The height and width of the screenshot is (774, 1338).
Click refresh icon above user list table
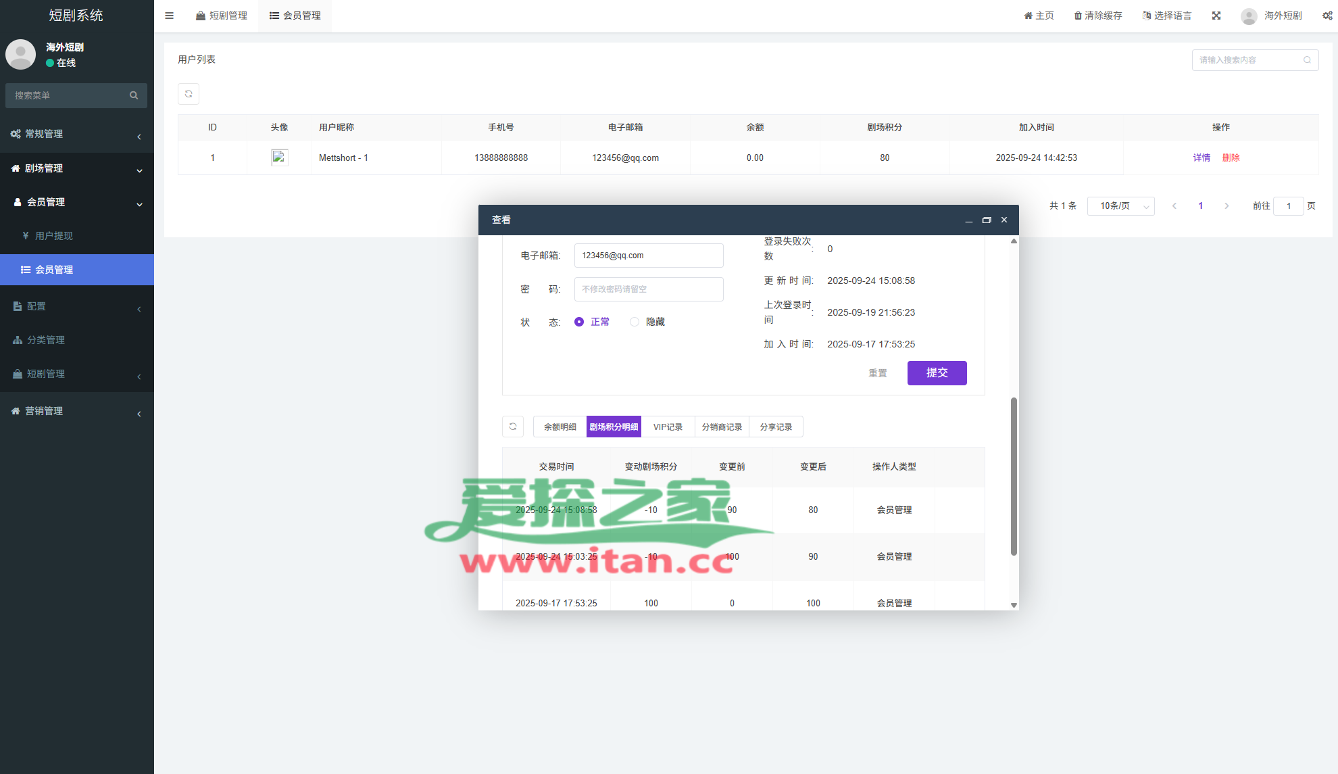pyautogui.click(x=189, y=94)
